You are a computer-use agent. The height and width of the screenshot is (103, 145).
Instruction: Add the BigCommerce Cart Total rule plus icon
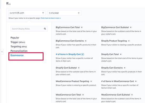click(x=82, y=27)
